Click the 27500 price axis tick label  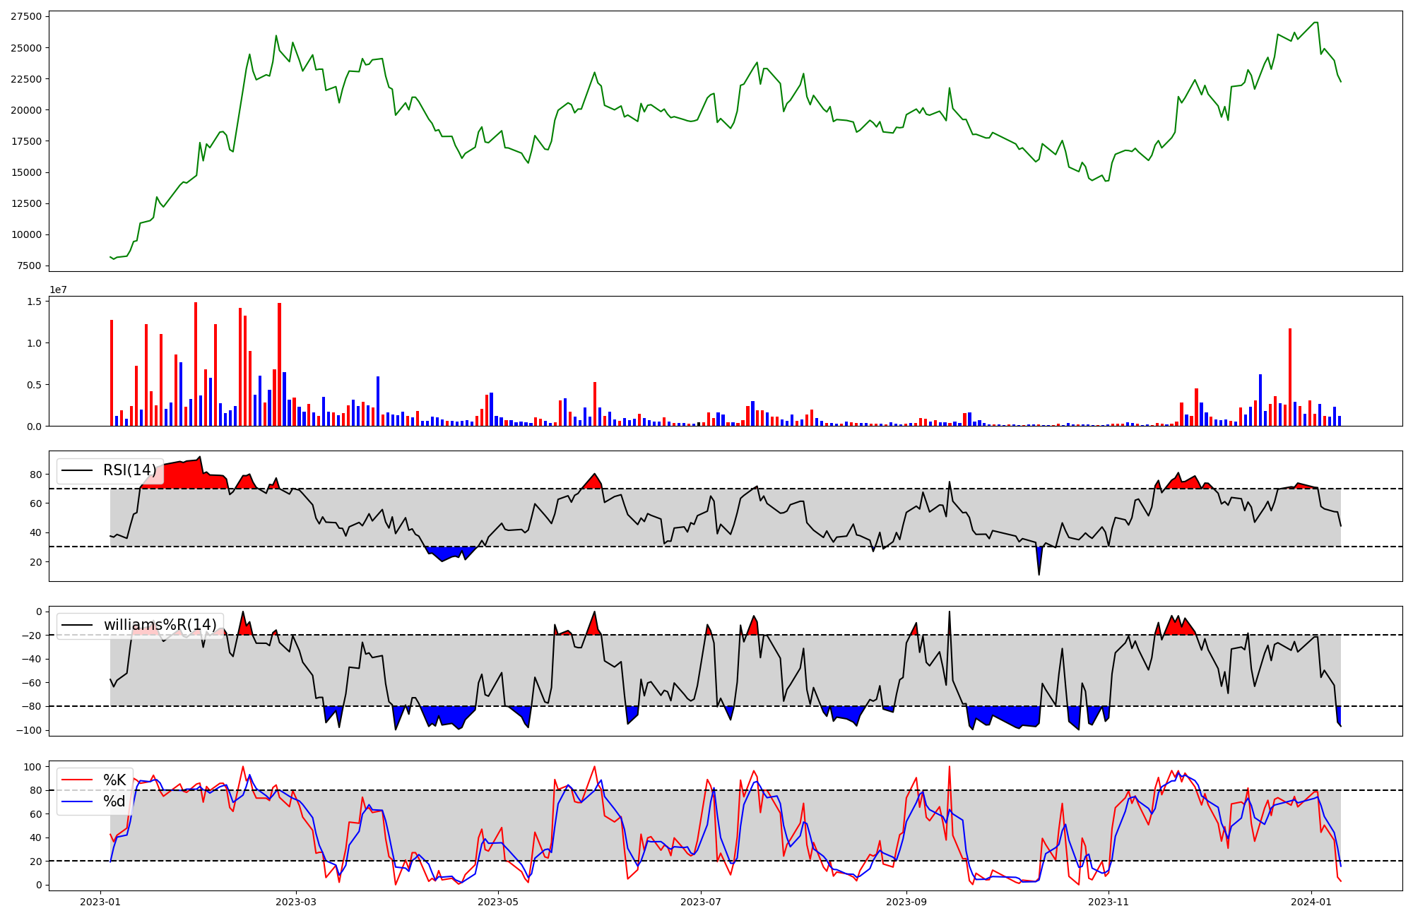coord(25,16)
